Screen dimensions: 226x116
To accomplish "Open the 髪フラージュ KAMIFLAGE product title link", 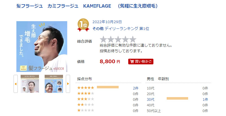I will (x=87, y=6).
